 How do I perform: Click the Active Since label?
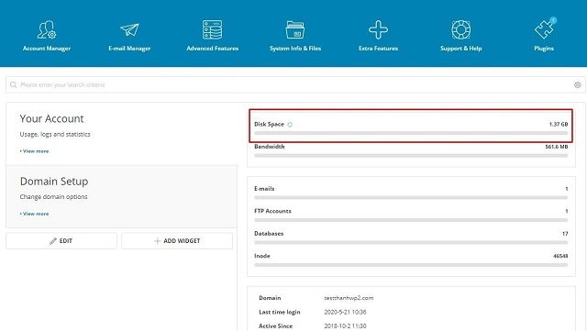(275, 326)
